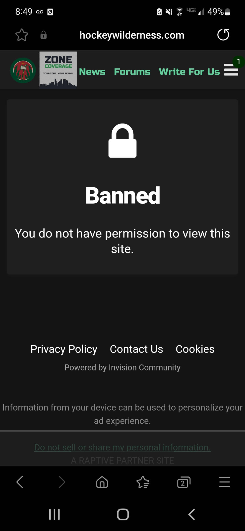The height and width of the screenshot is (531, 245).
Task: Open the hamburger menu with notification badge
Action: coord(231,70)
